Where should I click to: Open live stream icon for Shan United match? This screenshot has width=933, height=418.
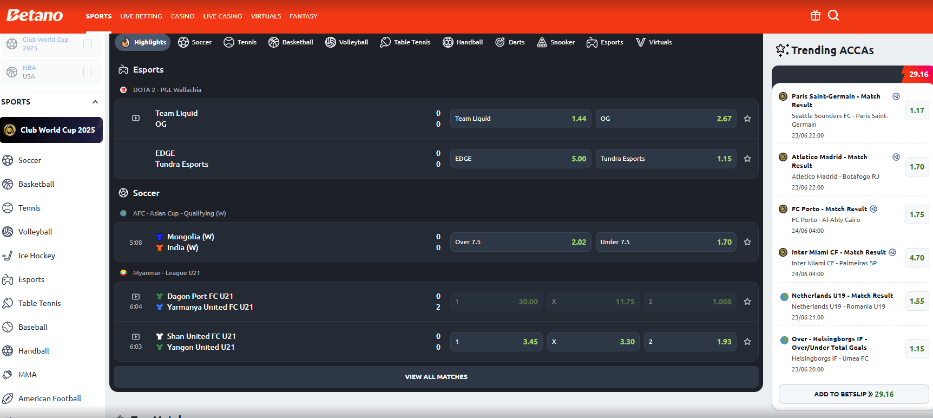point(136,337)
